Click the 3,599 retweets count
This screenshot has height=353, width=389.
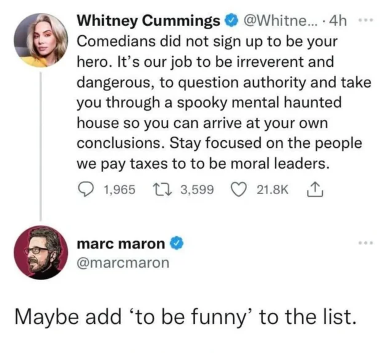(197, 189)
